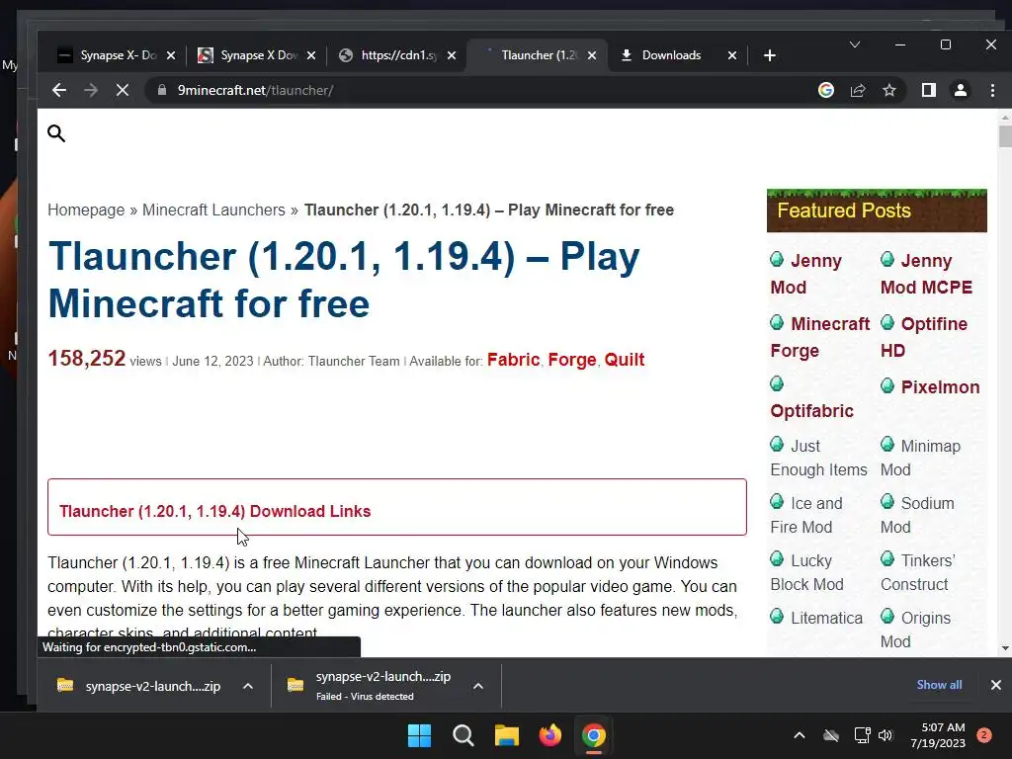The height and width of the screenshot is (759, 1012).
Task: Click the page vertical scrollbar thumb
Action: click(1005, 136)
